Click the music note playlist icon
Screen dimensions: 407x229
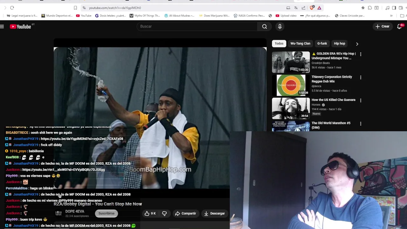click(x=387, y=8)
